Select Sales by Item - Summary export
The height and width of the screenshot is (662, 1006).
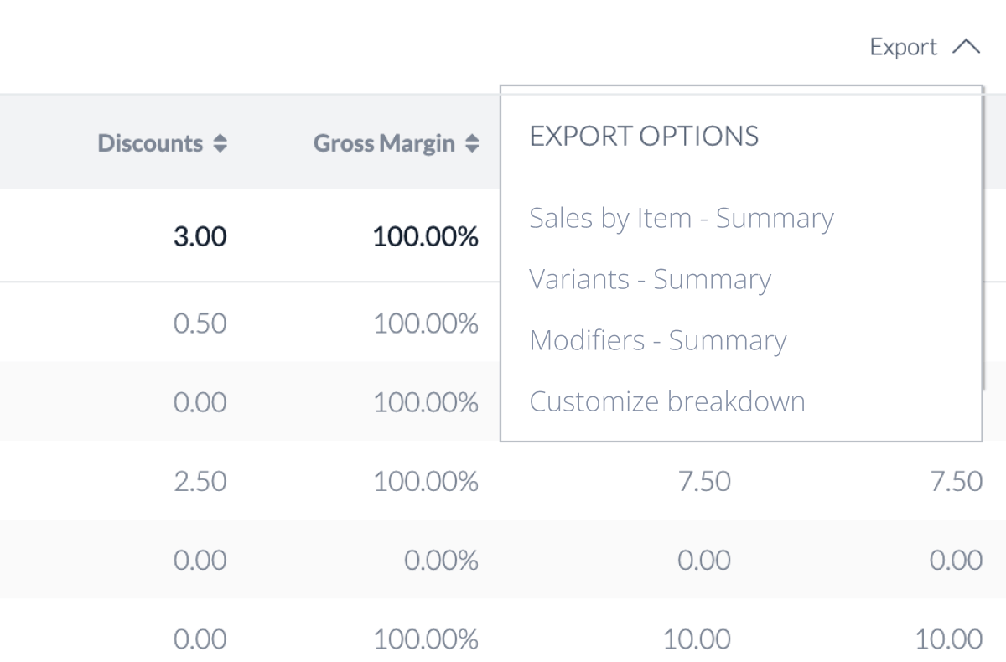coord(681,218)
